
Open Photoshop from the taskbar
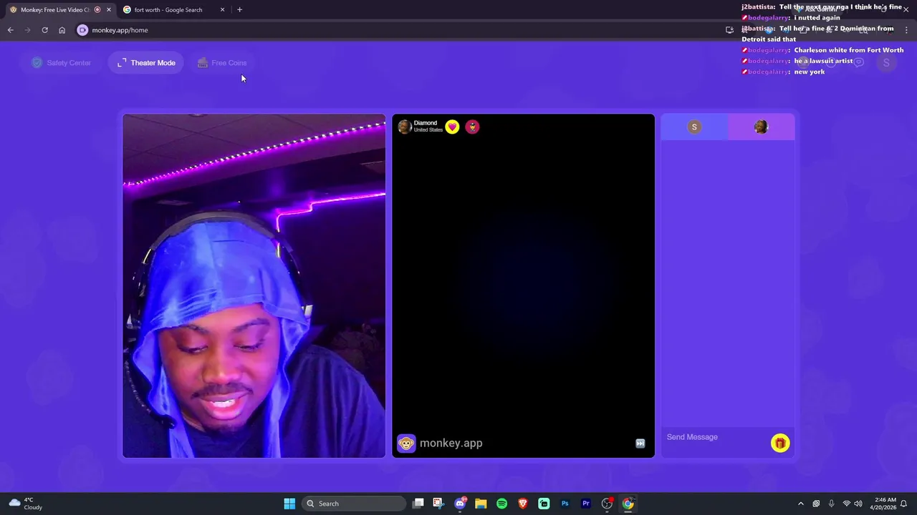point(565,504)
